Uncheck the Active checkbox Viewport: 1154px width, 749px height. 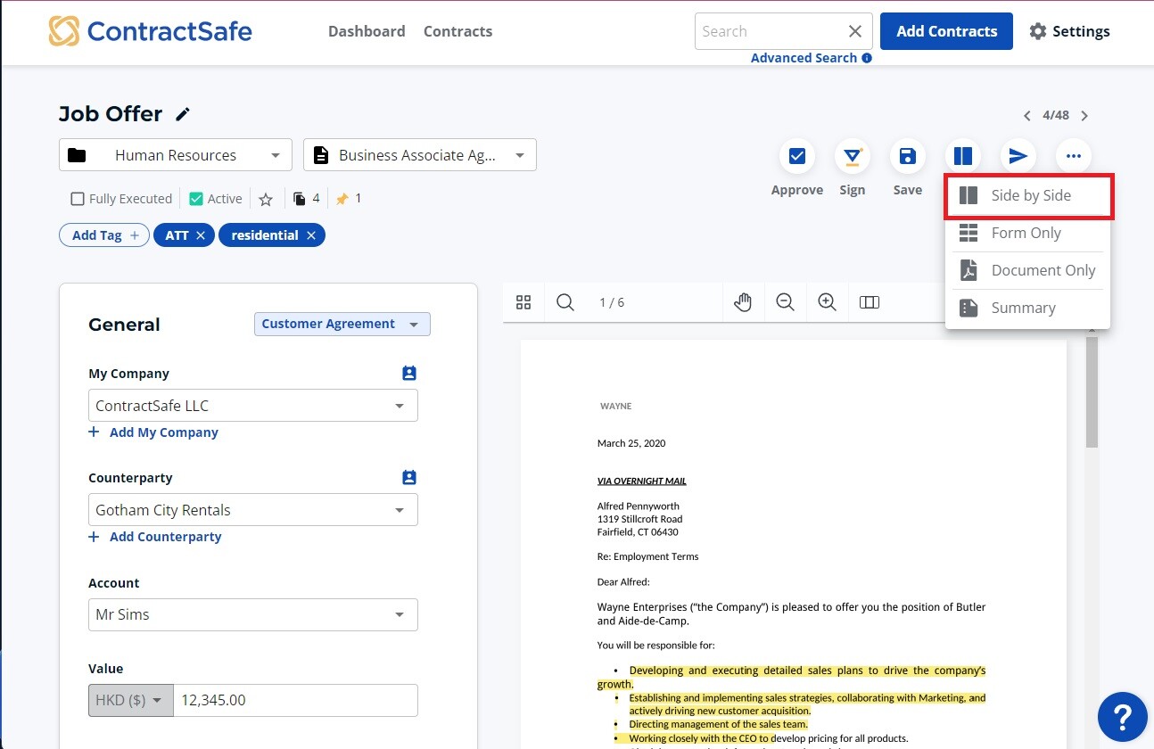(x=196, y=199)
